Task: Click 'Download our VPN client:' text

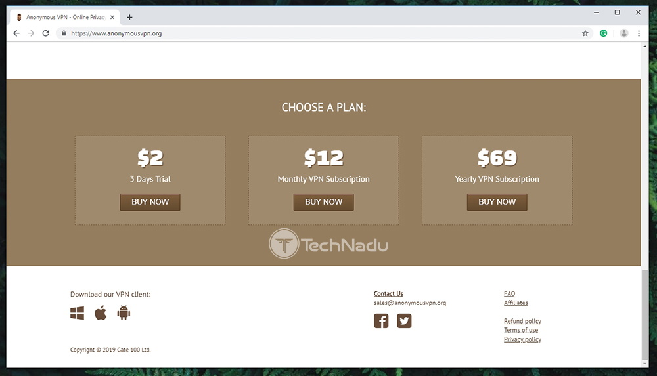Action: point(110,295)
